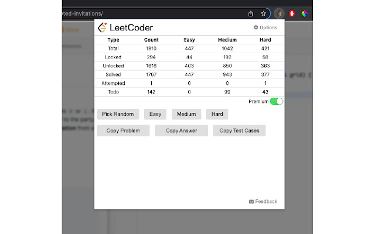Click the Premium label text

point(258,101)
